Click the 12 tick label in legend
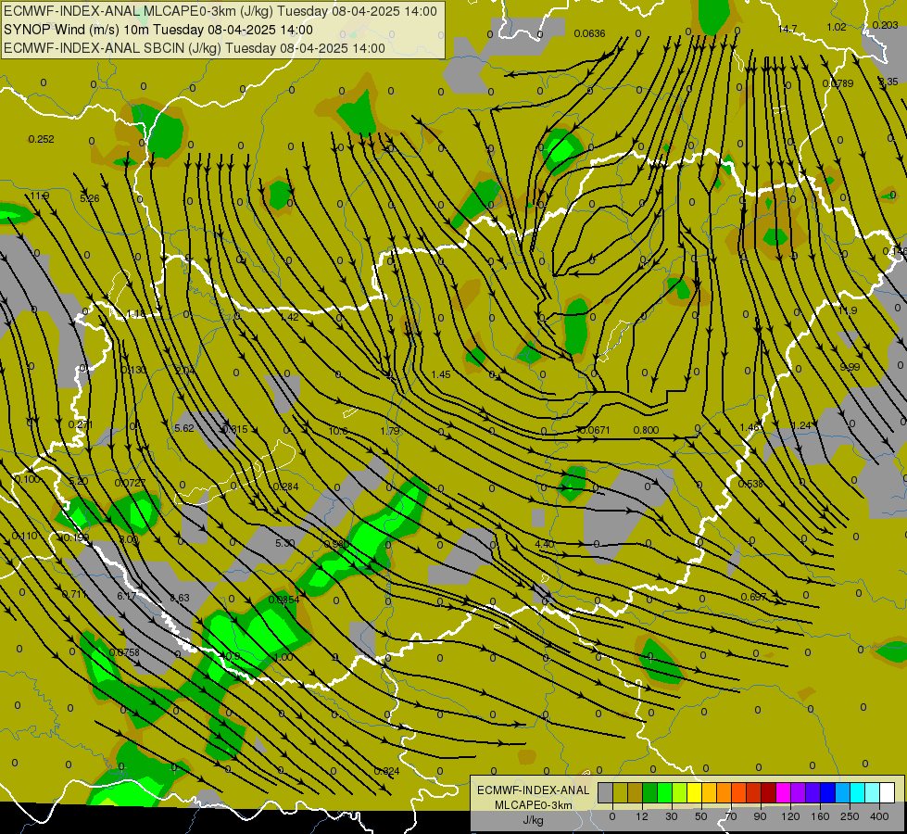The width and height of the screenshot is (907, 834). tap(642, 816)
